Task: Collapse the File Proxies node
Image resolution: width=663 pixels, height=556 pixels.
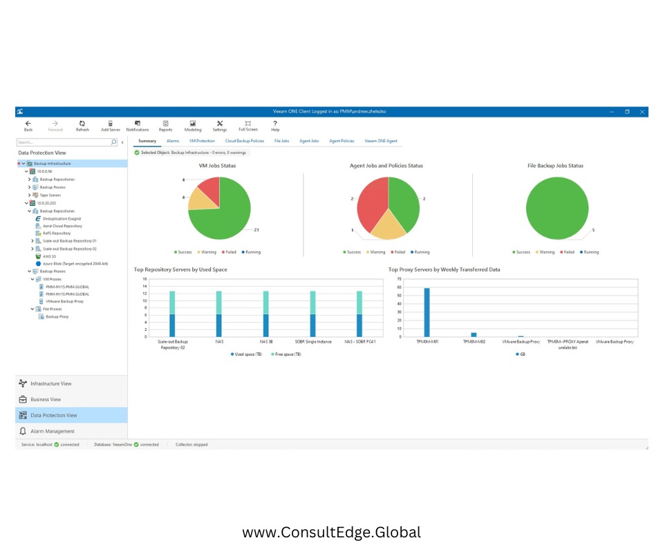Action: click(x=32, y=309)
